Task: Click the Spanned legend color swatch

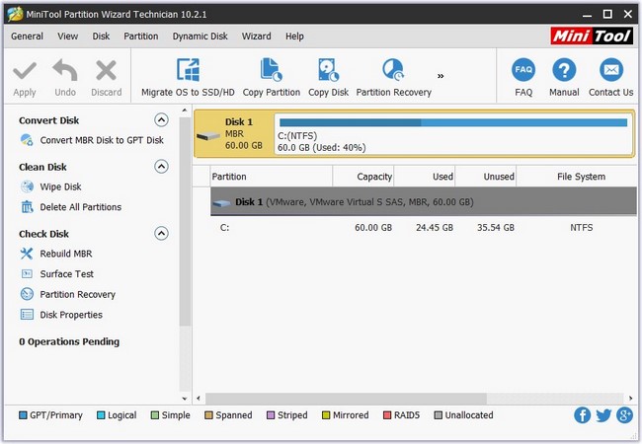Action: coord(208,415)
